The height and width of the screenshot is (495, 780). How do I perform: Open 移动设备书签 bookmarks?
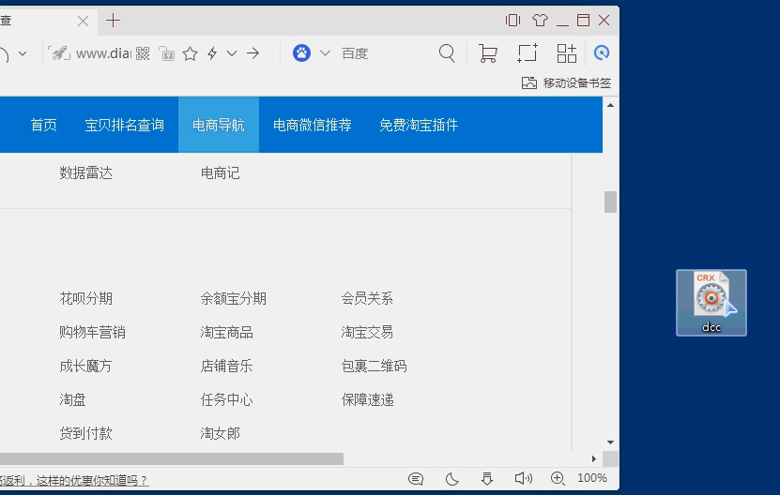tap(566, 83)
